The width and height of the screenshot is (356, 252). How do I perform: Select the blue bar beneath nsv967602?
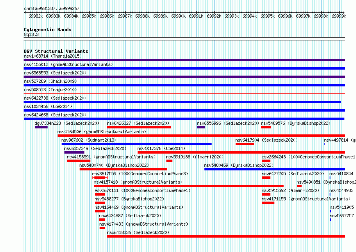[136, 144]
